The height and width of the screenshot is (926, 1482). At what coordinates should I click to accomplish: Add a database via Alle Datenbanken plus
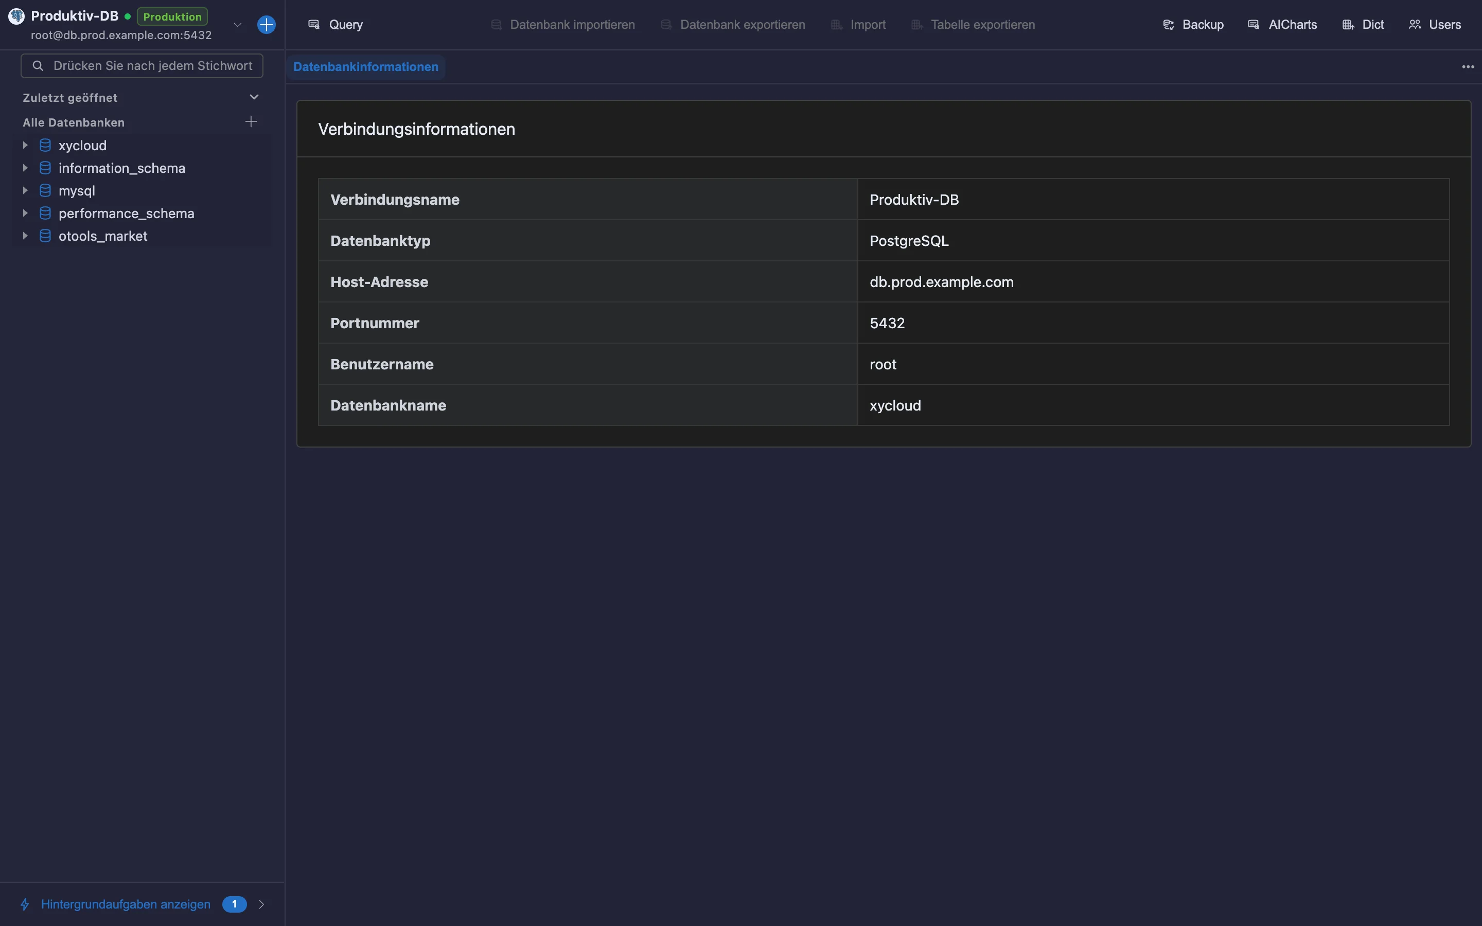251,122
